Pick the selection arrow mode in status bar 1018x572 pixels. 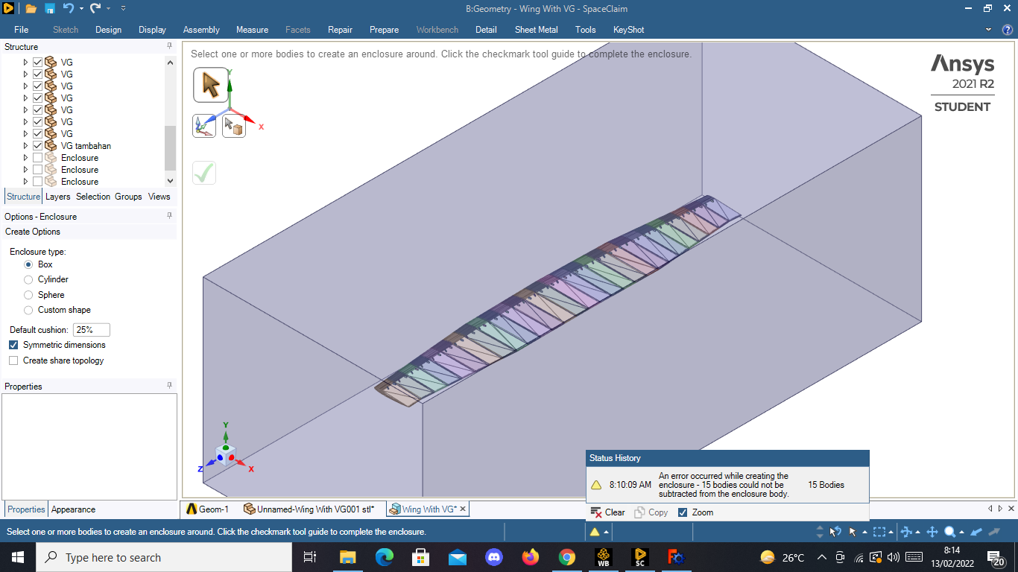(x=853, y=532)
